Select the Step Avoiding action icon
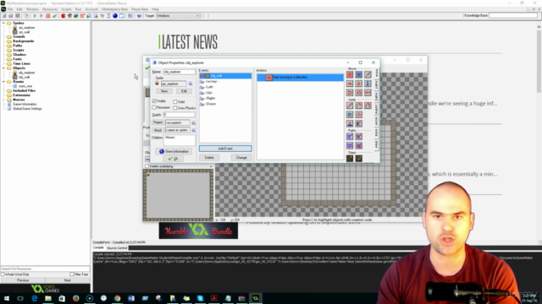This screenshot has height=304, width=542. 359,158
